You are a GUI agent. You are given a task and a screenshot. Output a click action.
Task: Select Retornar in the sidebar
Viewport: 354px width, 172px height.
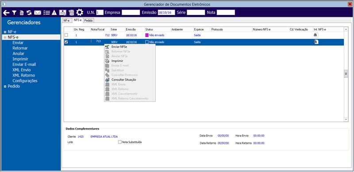[20, 48]
